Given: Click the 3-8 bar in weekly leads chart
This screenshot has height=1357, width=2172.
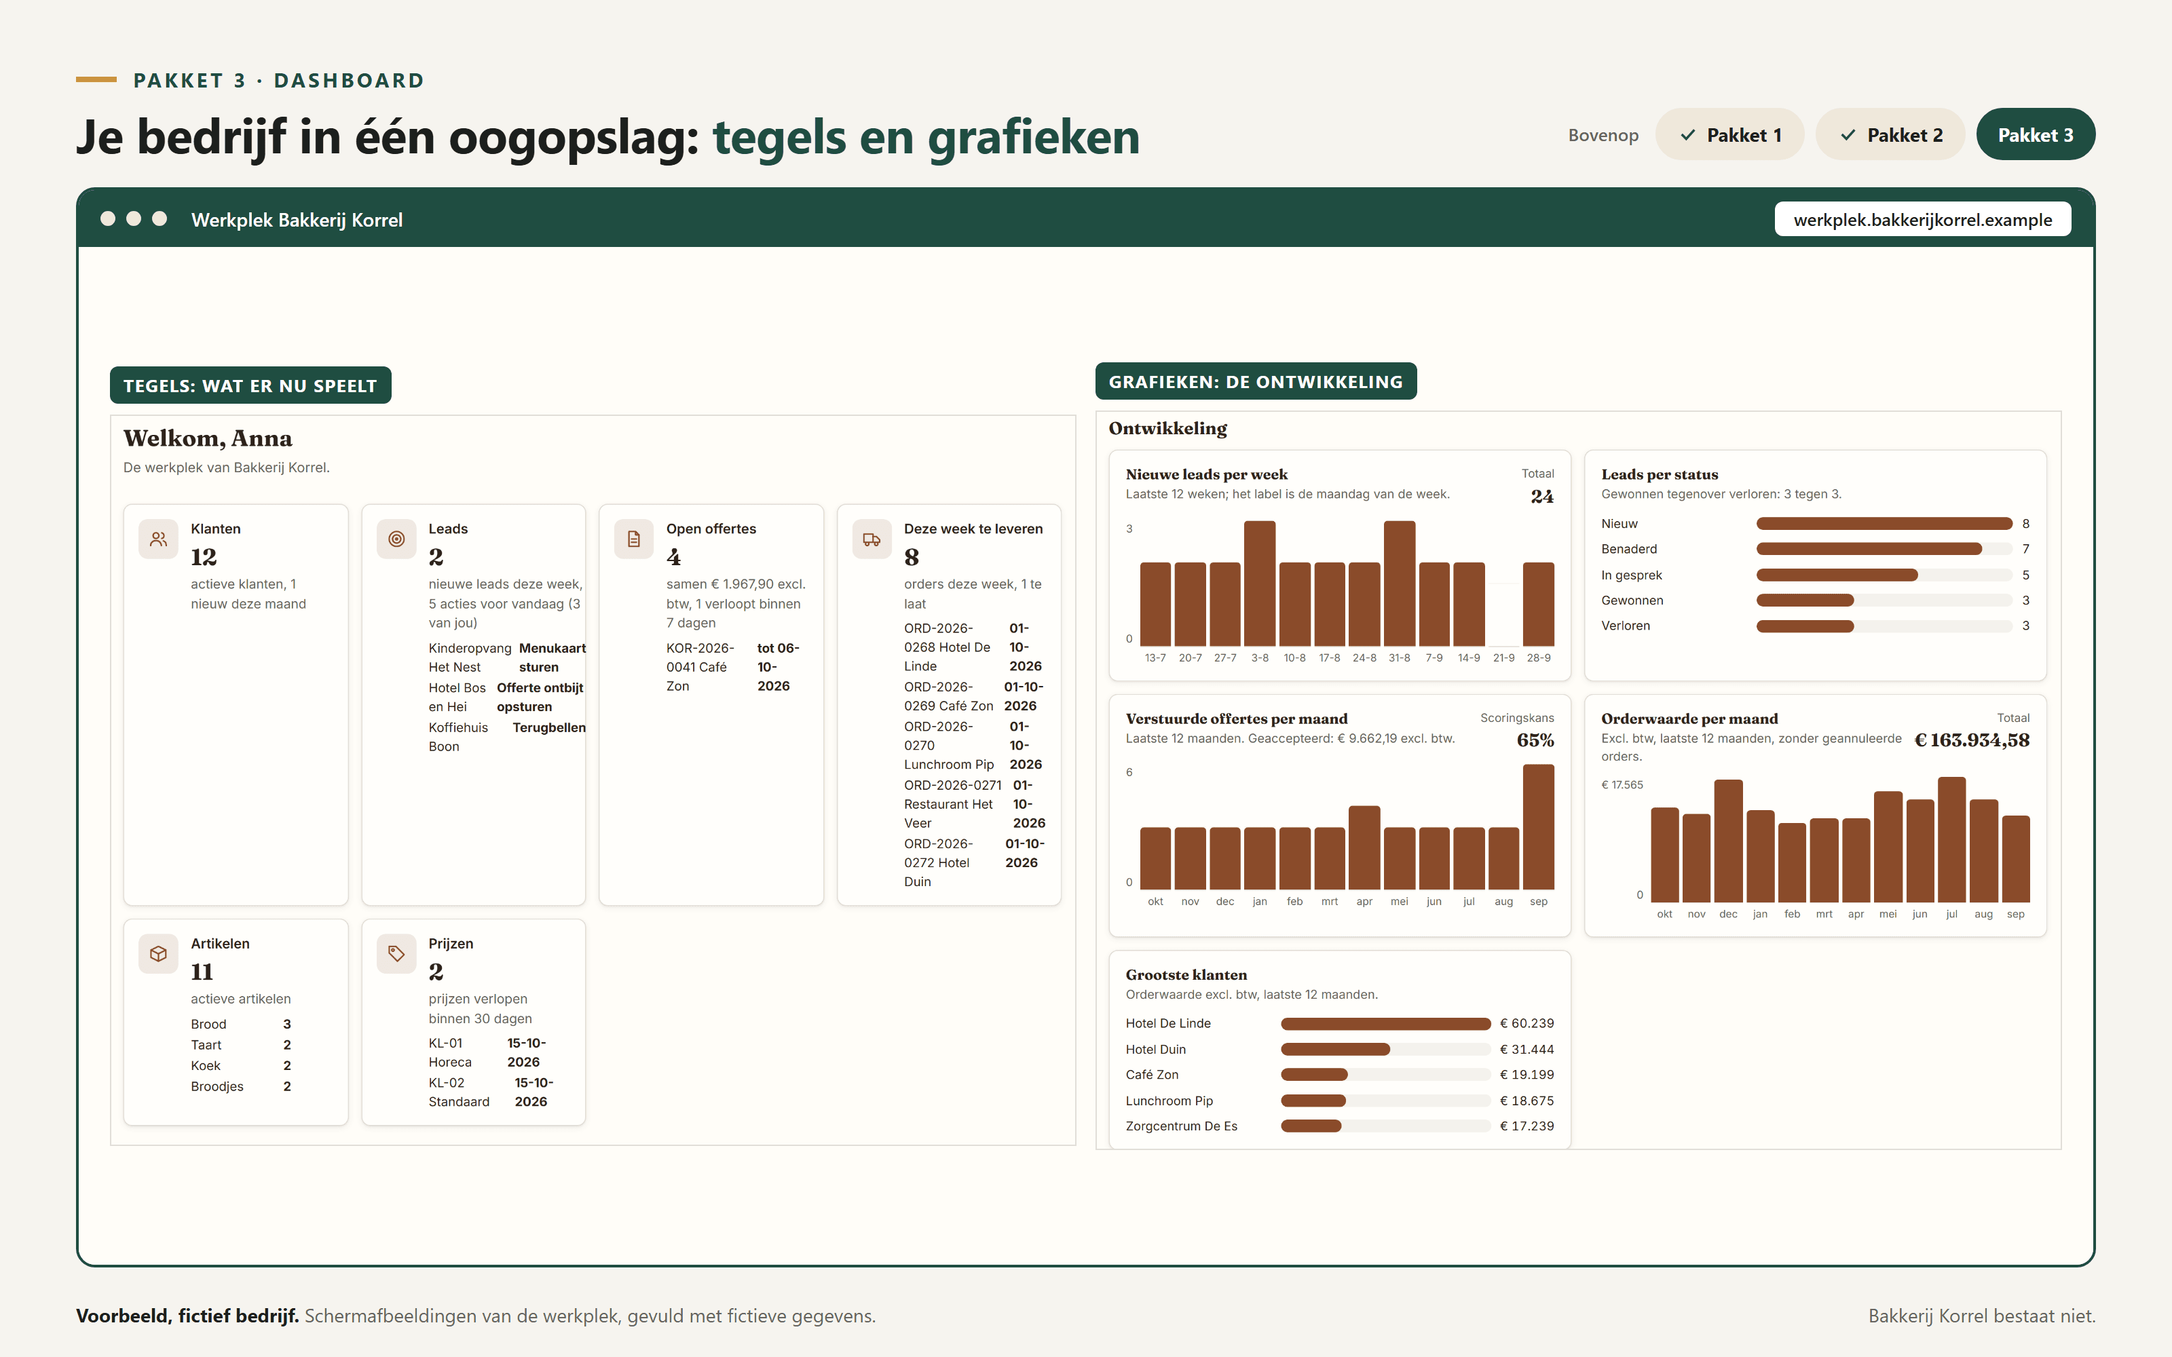Looking at the screenshot, I should 1259,584.
